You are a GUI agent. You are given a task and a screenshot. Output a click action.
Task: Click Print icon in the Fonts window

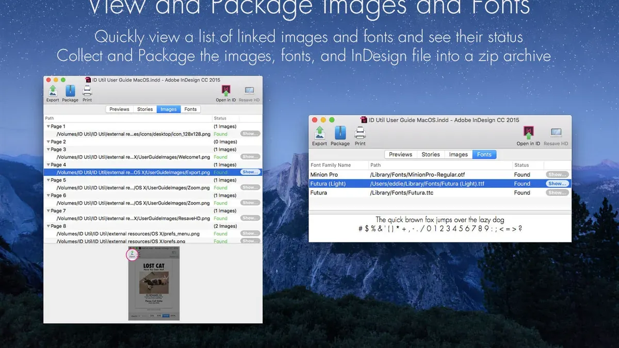click(360, 136)
